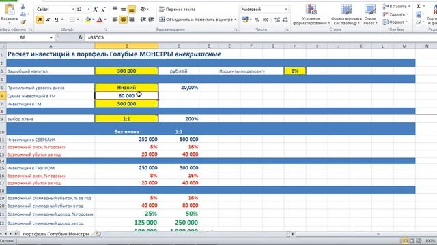Switch to Page Layout view in status bar

412,240
